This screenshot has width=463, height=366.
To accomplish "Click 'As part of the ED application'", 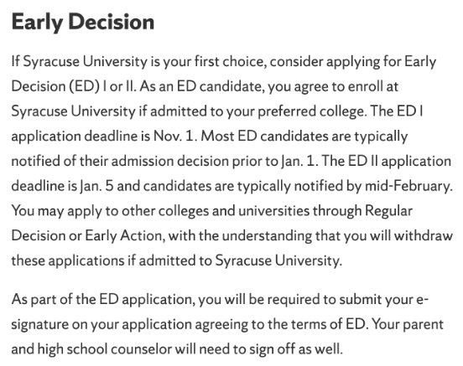I will pos(102,300).
